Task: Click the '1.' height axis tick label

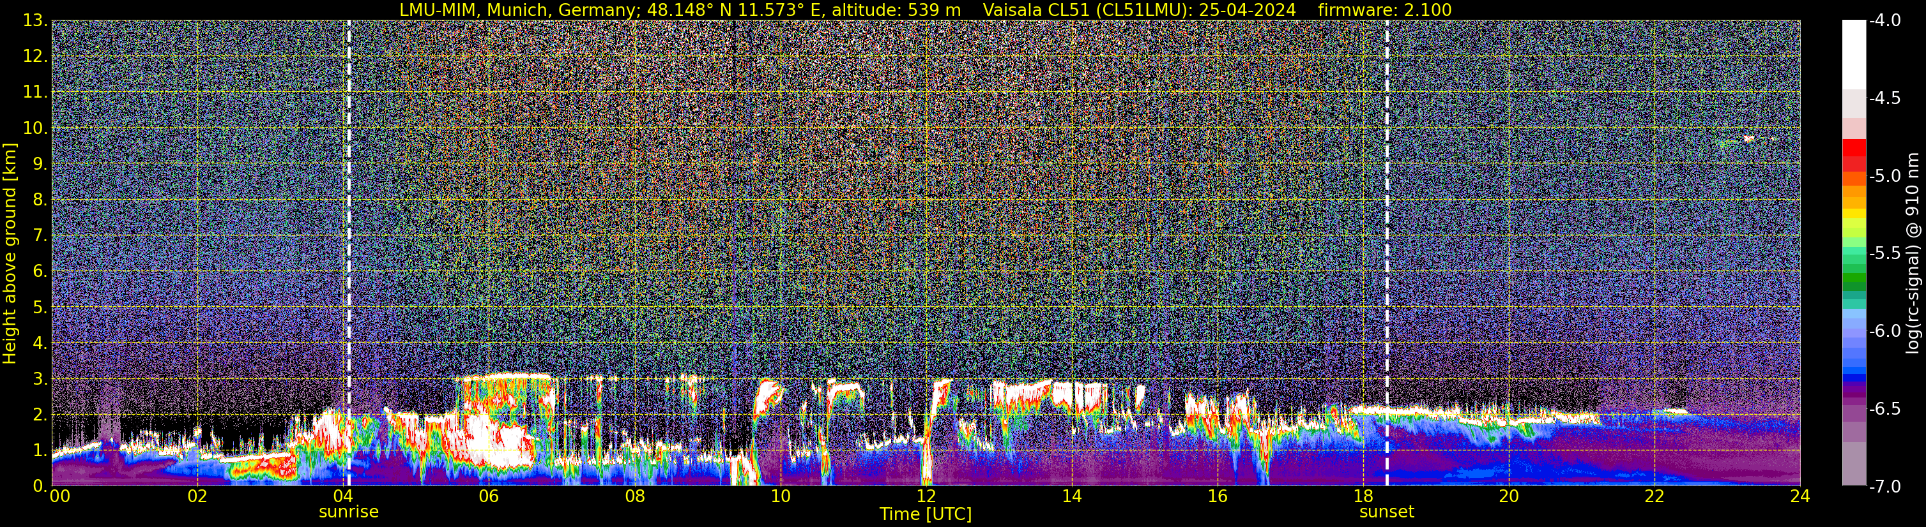Action: coord(40,450)
